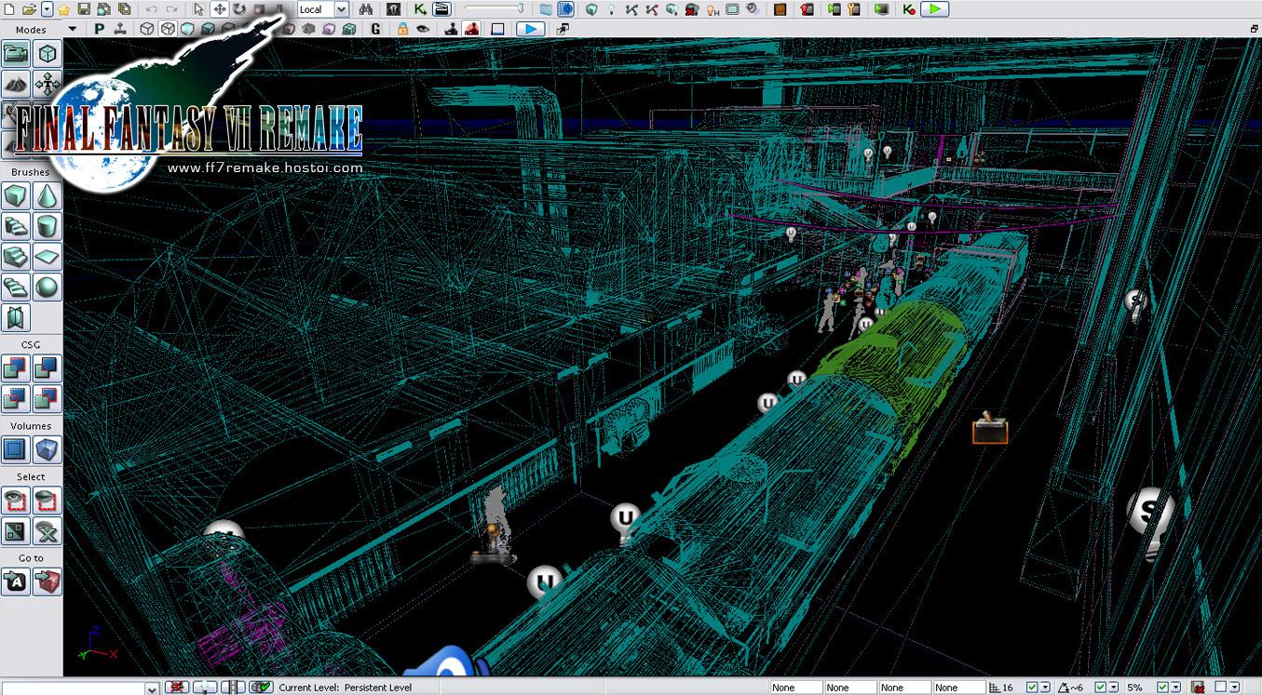Click the right icon in Select's top row
1262x695 pixels.
click(47, 501)
